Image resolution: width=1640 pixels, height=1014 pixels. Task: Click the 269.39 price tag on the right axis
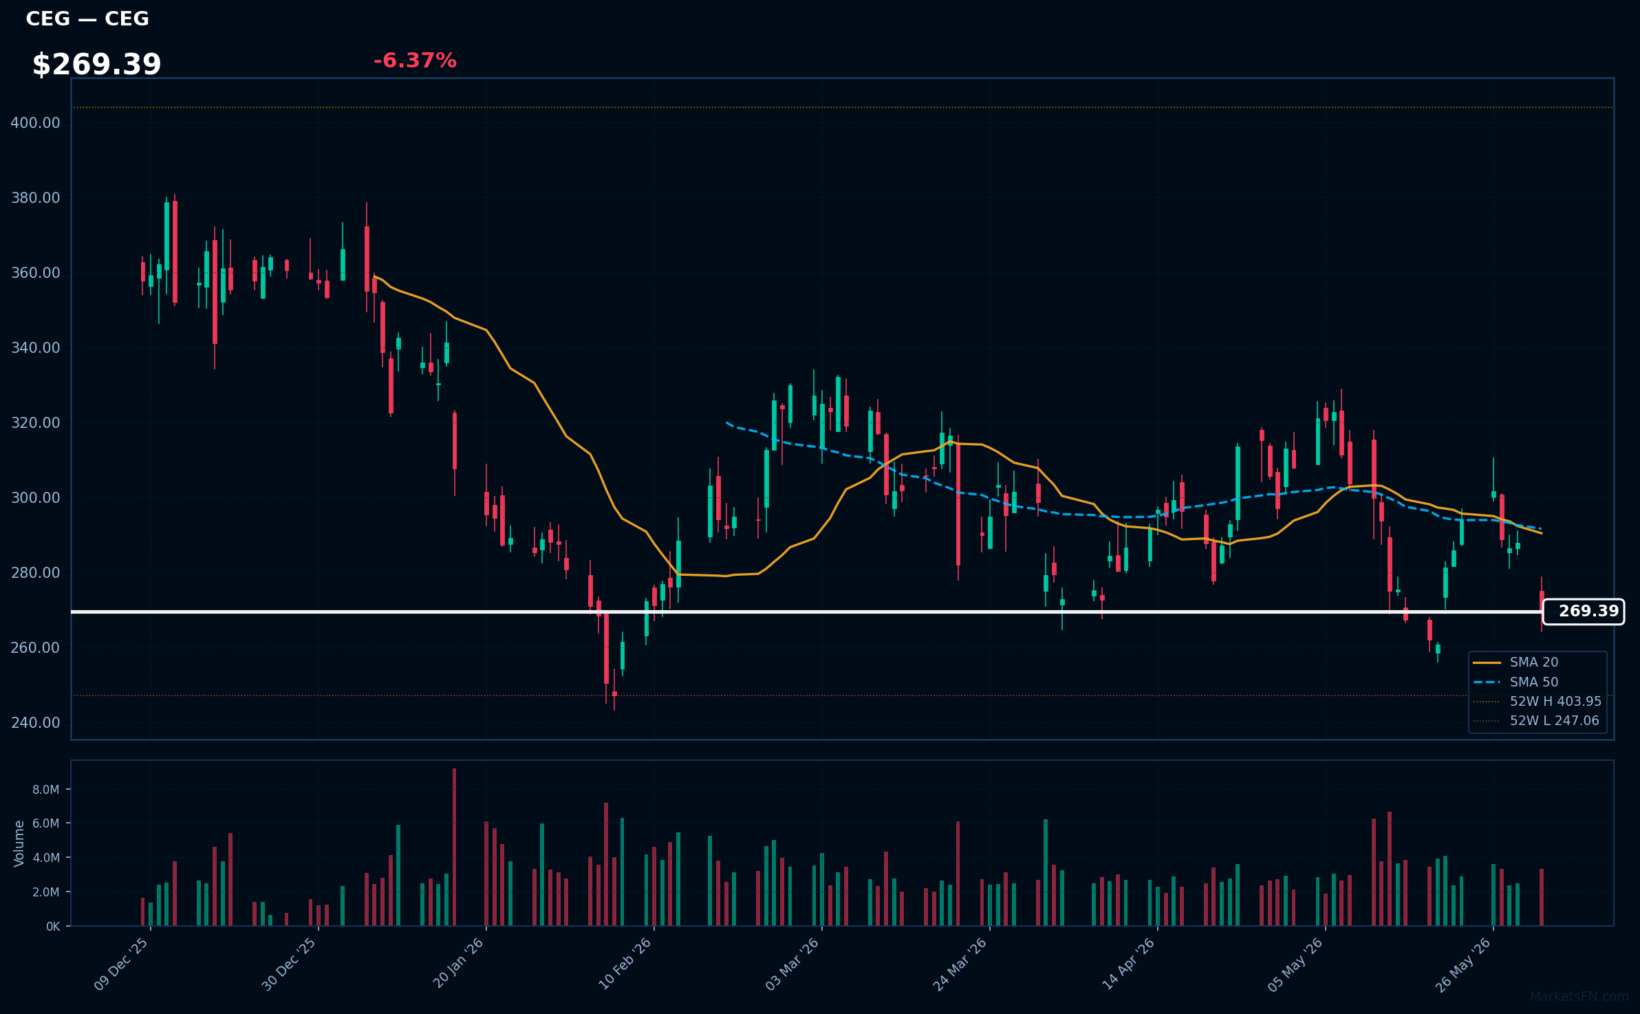1584,612
